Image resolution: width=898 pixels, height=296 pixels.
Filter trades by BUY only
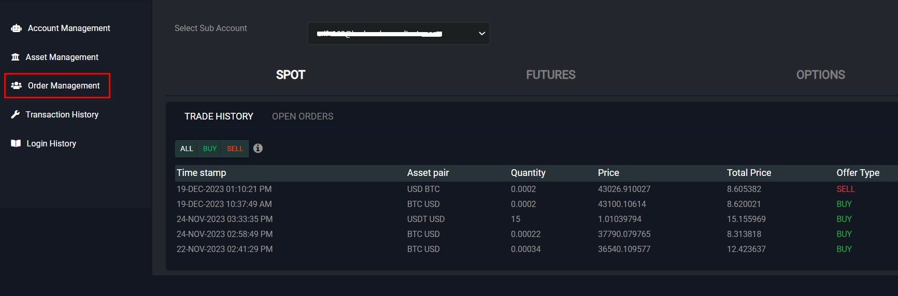(x=210, y=149)
